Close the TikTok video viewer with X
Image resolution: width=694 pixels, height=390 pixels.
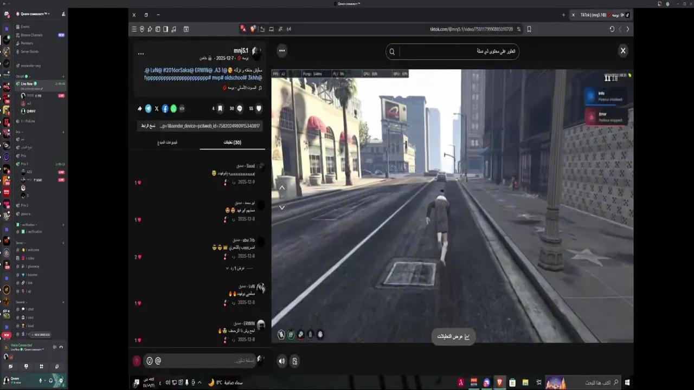623,50
